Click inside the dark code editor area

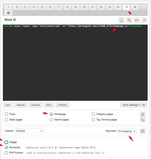[x=75, y=63]
